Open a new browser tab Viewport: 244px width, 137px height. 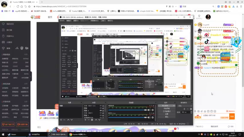[x=42, y=2]
